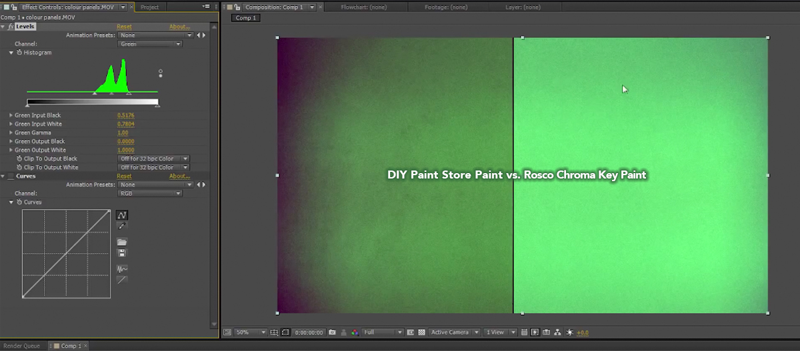Switch to the Render Queue tab
Screen dimensions: 800x351
pos(23,346)
